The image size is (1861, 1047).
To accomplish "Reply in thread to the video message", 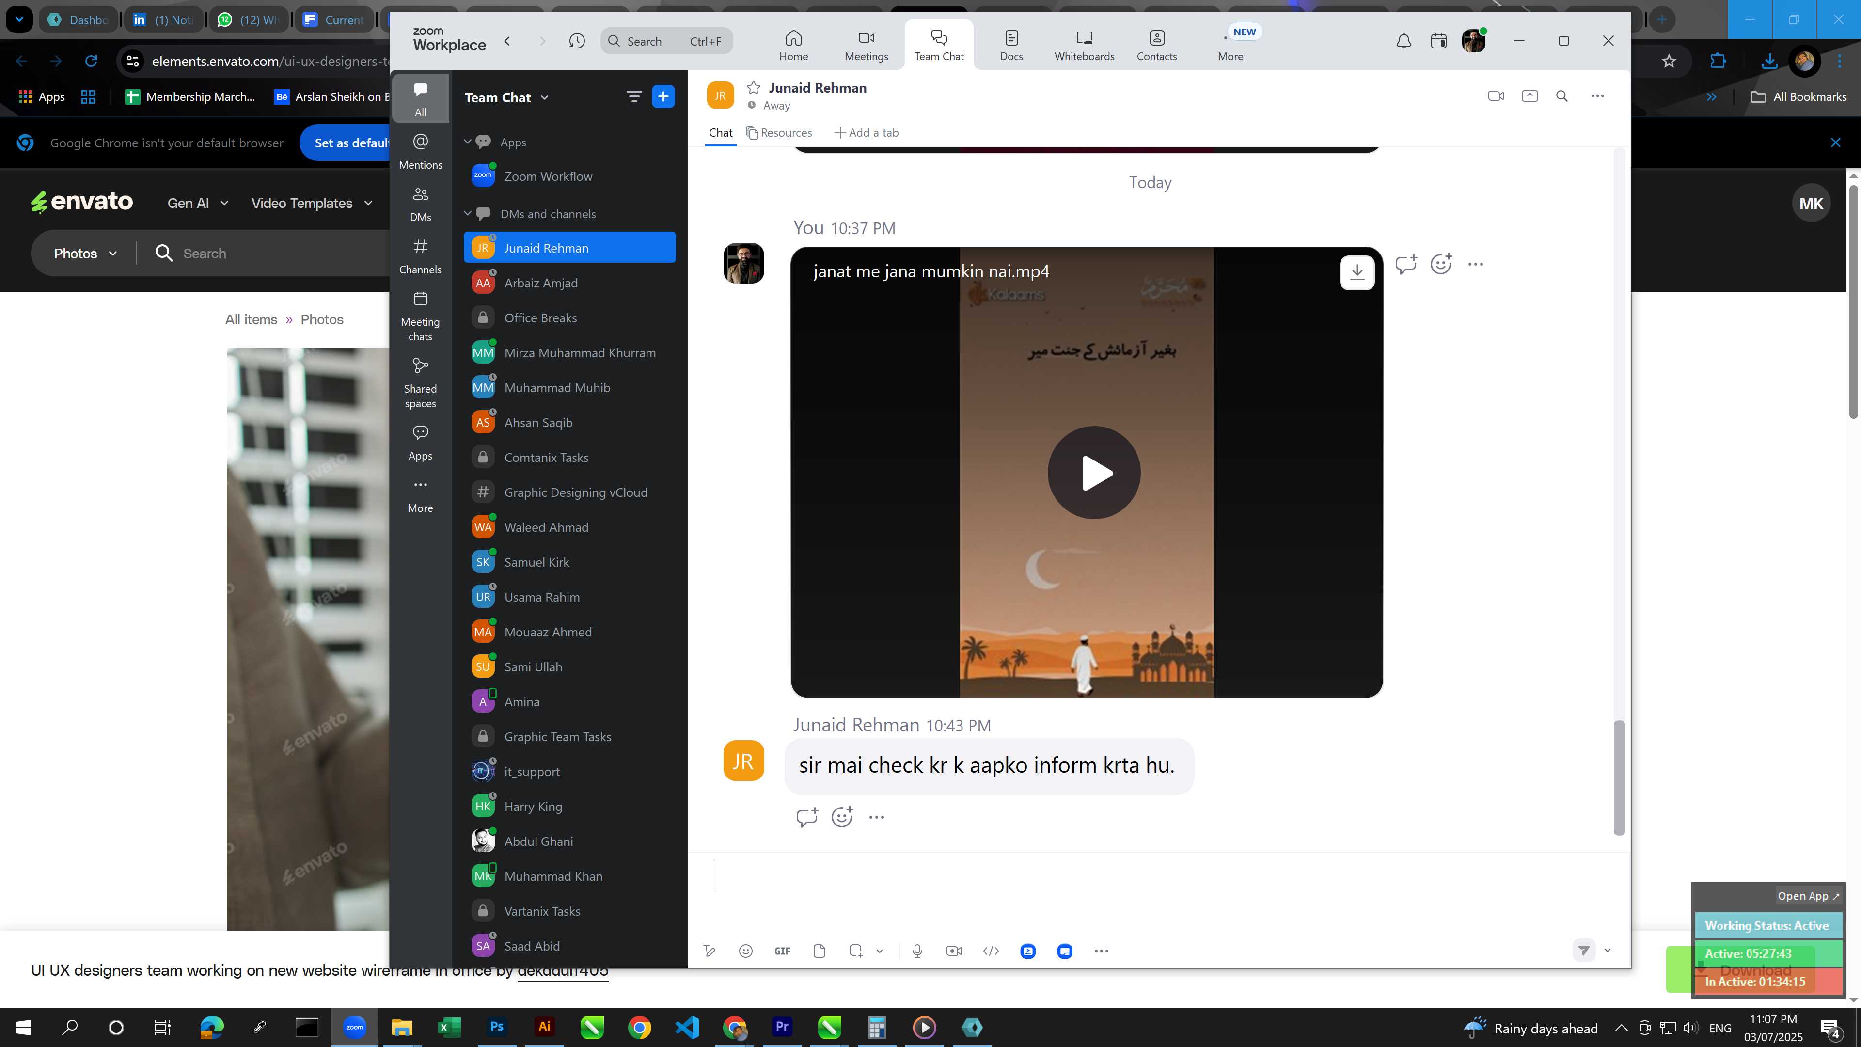I will [1406, 264].
